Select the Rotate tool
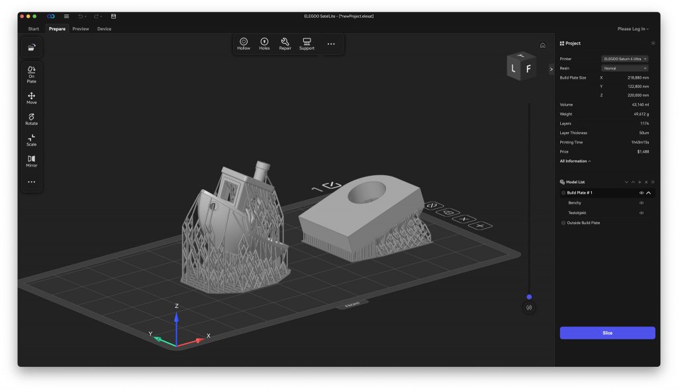 click(x=31, y=119)
